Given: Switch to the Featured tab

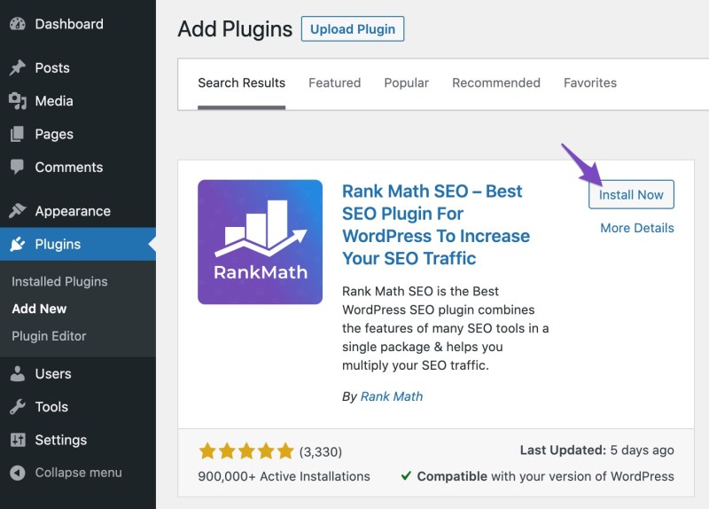Looking at the screenshot, I should (x=335, y=83).
